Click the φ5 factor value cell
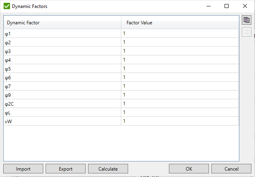The width and height of the screenshot is (255, 177). [x=180, y=69]
